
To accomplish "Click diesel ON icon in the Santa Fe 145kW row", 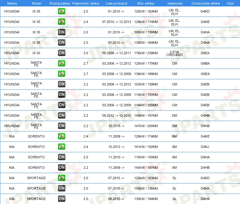I will [x=61, y=115].
